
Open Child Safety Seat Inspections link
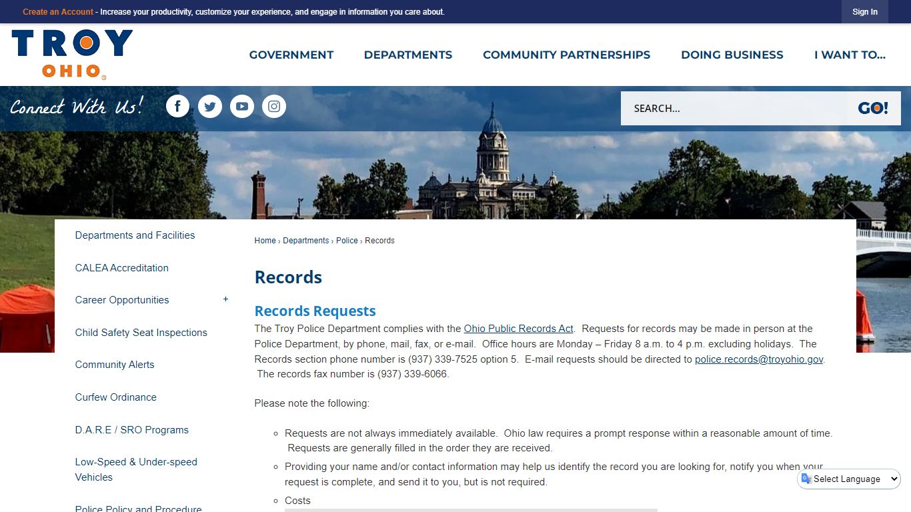coord(141,333)
